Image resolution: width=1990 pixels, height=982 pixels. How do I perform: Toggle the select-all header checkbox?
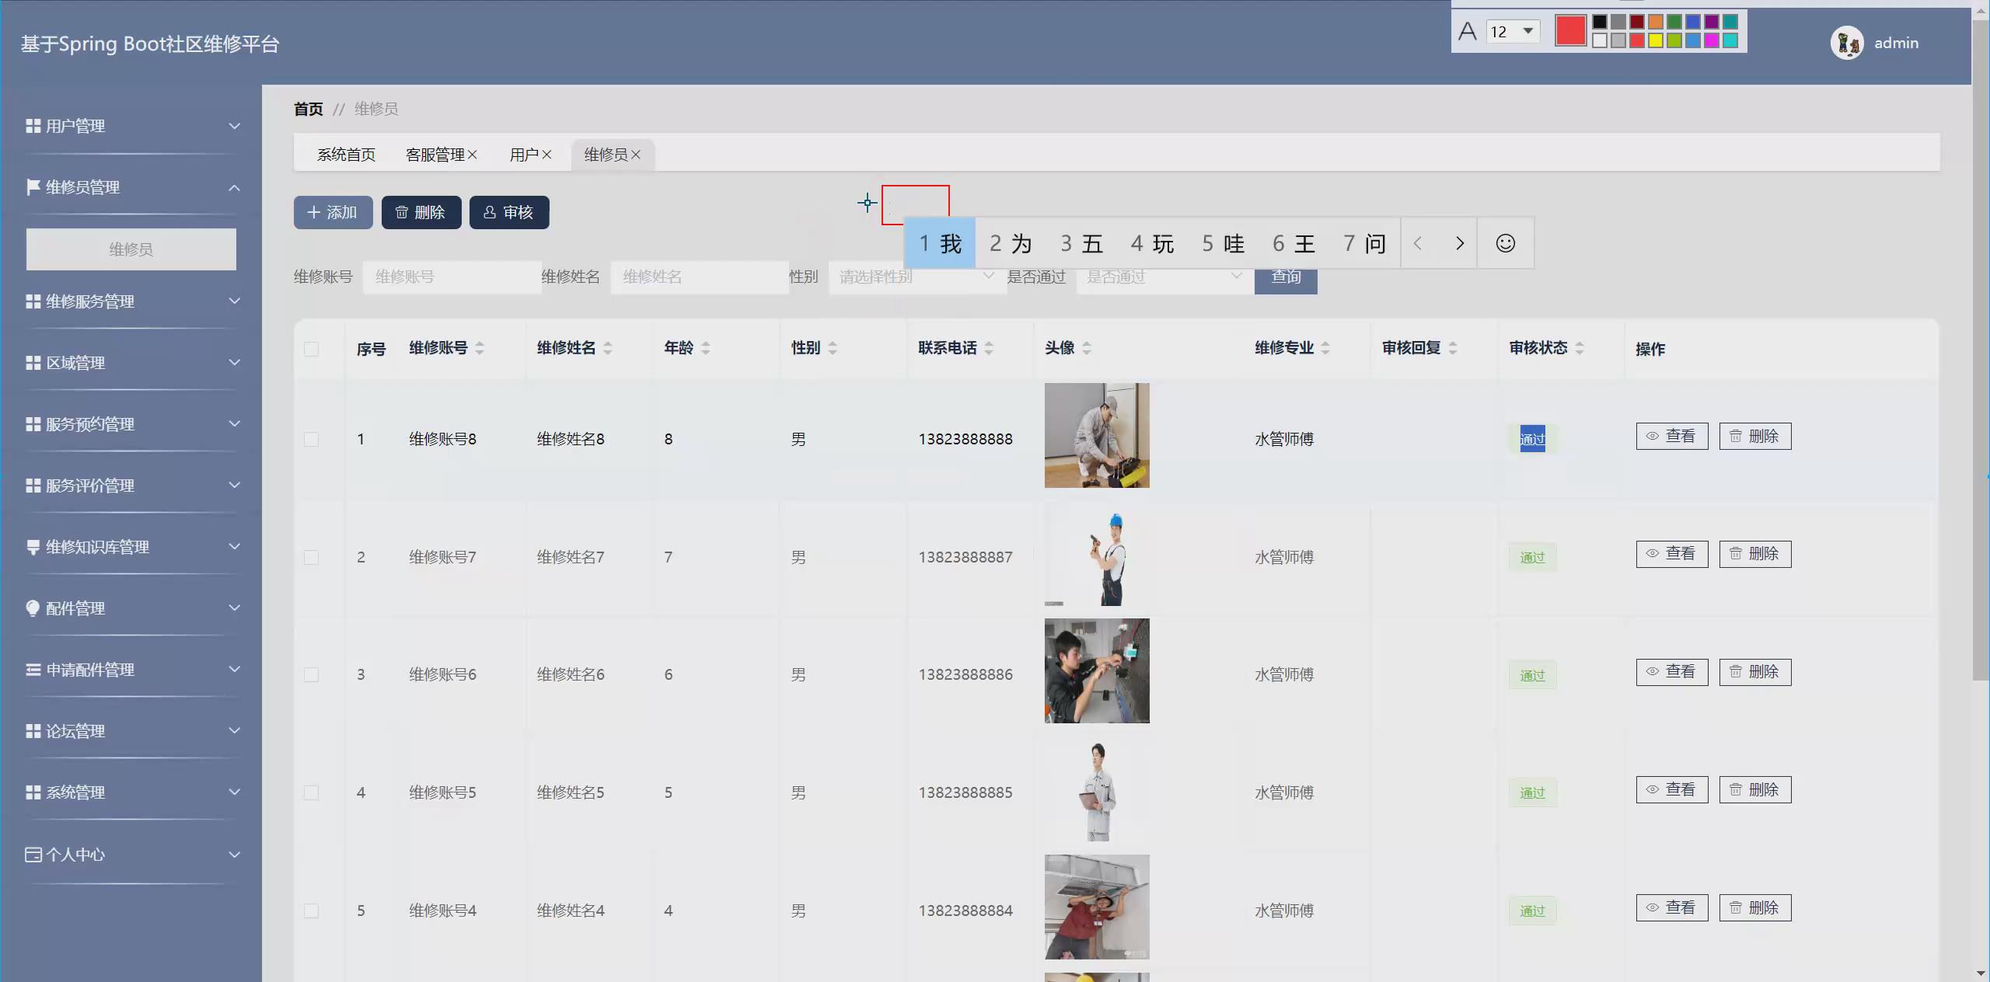click(311, 349)
